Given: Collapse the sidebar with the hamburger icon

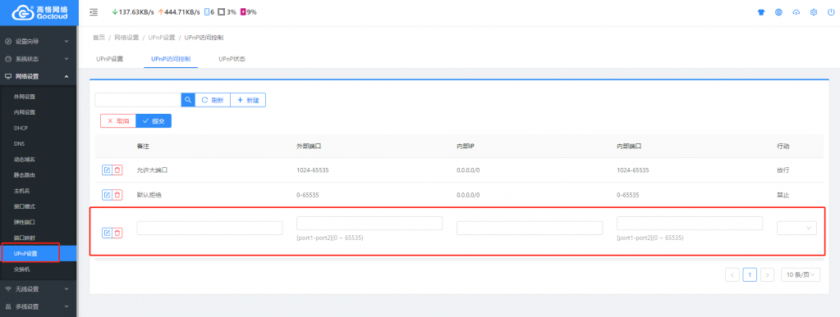Looking at the screenshot, I should [94, 11].
